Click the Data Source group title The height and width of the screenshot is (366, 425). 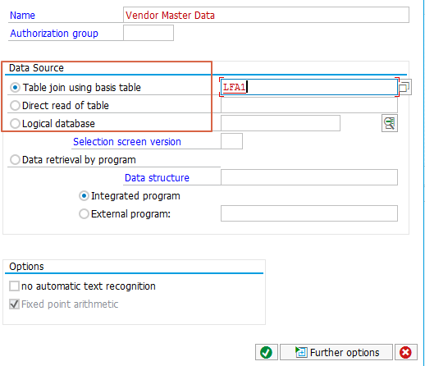[36, 68]
